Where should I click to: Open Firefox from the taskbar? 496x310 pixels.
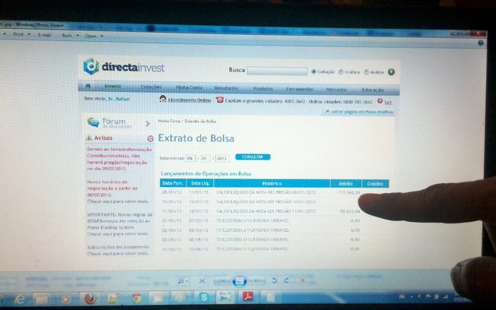[x=91, y=298]
